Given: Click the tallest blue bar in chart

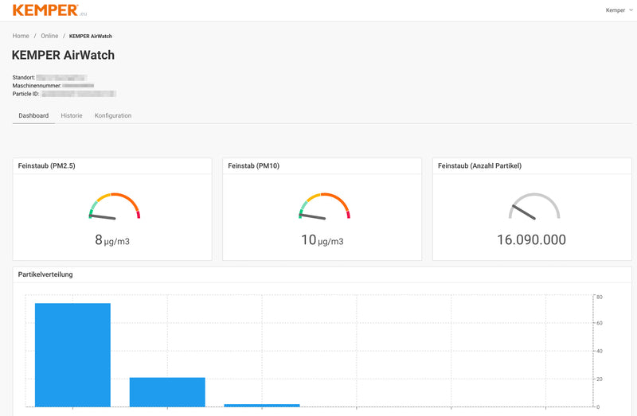Looking at the screenshot, I should tap(72, 354).
